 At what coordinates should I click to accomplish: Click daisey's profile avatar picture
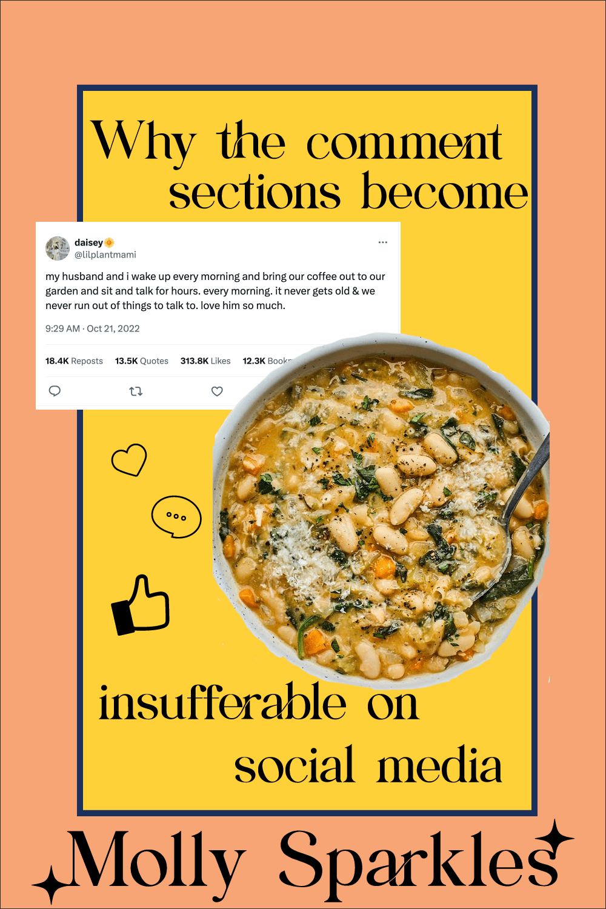[x=58, y=248]
